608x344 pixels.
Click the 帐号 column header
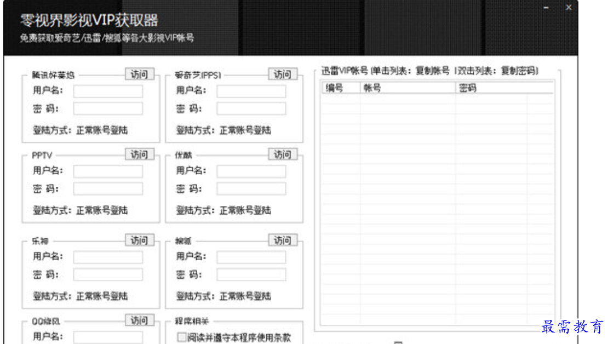coord(408,88)
